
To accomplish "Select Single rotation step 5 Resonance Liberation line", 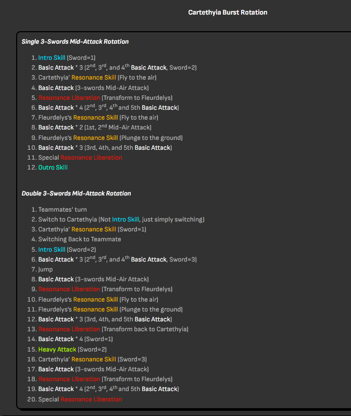I will (106, 98).
